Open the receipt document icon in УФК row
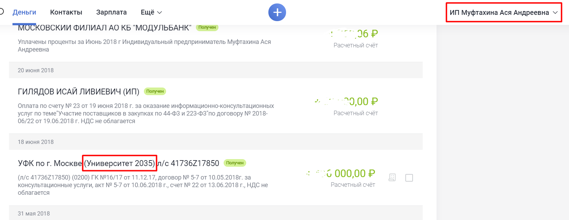 [392, 177]
